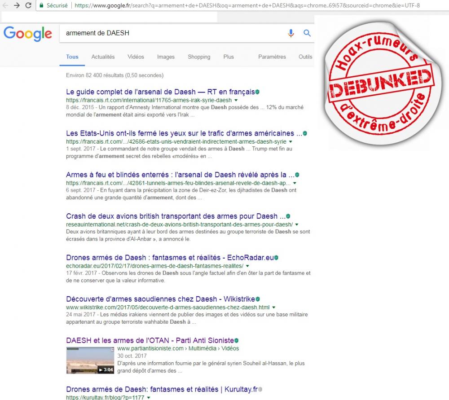Switch to the Vidéos tab
Screen dimensions: 449x400
(x=136, y=57)
